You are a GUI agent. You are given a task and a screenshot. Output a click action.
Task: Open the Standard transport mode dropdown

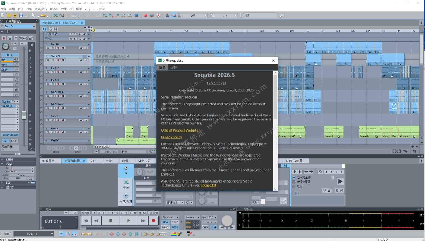pos(170,217)
